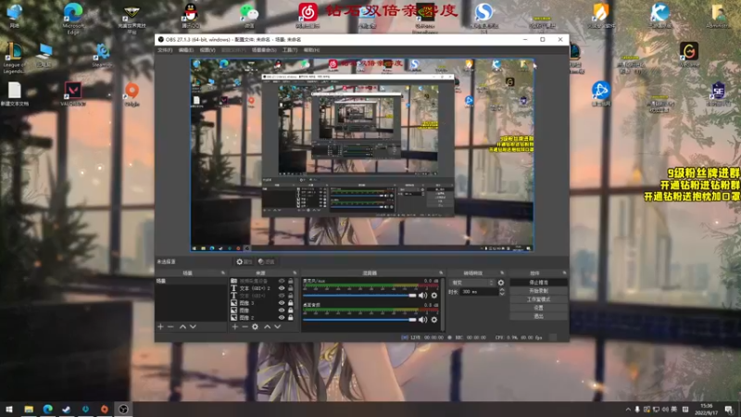Move selected scene down with arrow icon
This screenshot has width=741, height=417.
(x=194, y=327)
